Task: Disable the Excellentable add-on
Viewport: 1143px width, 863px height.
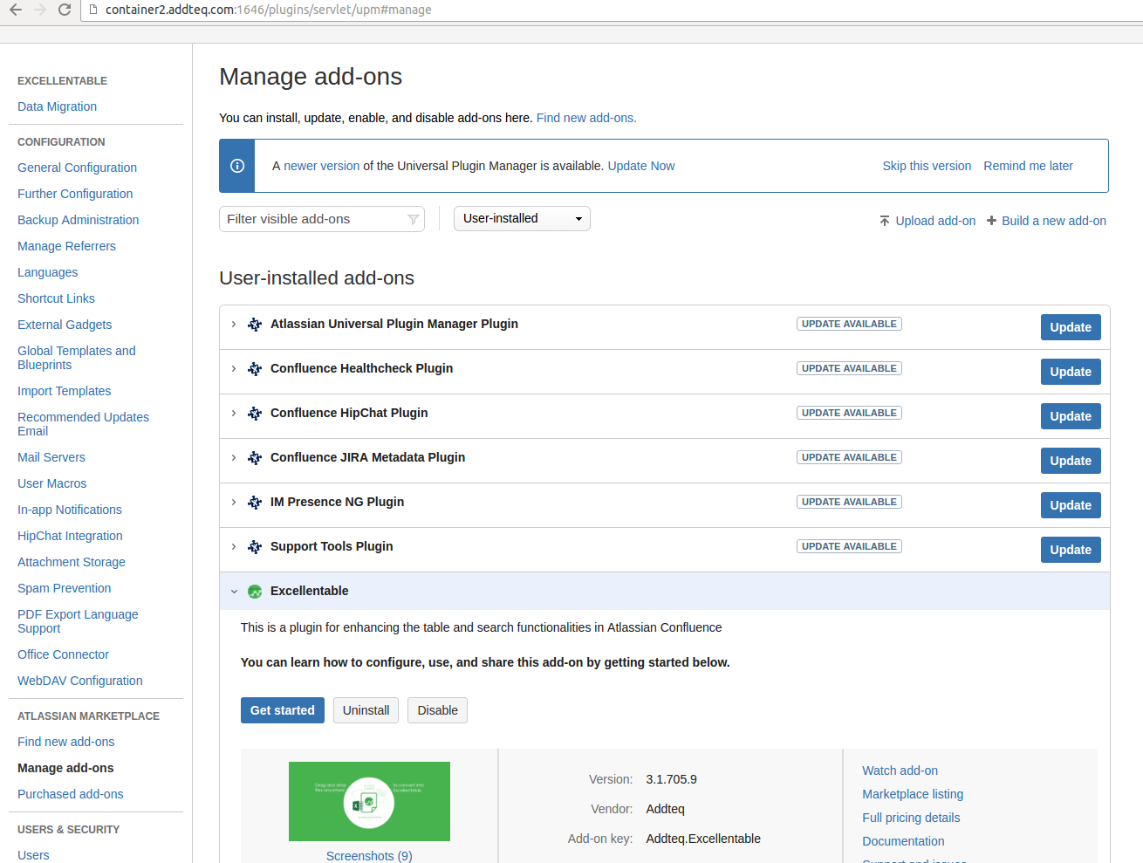Action: 438,710
